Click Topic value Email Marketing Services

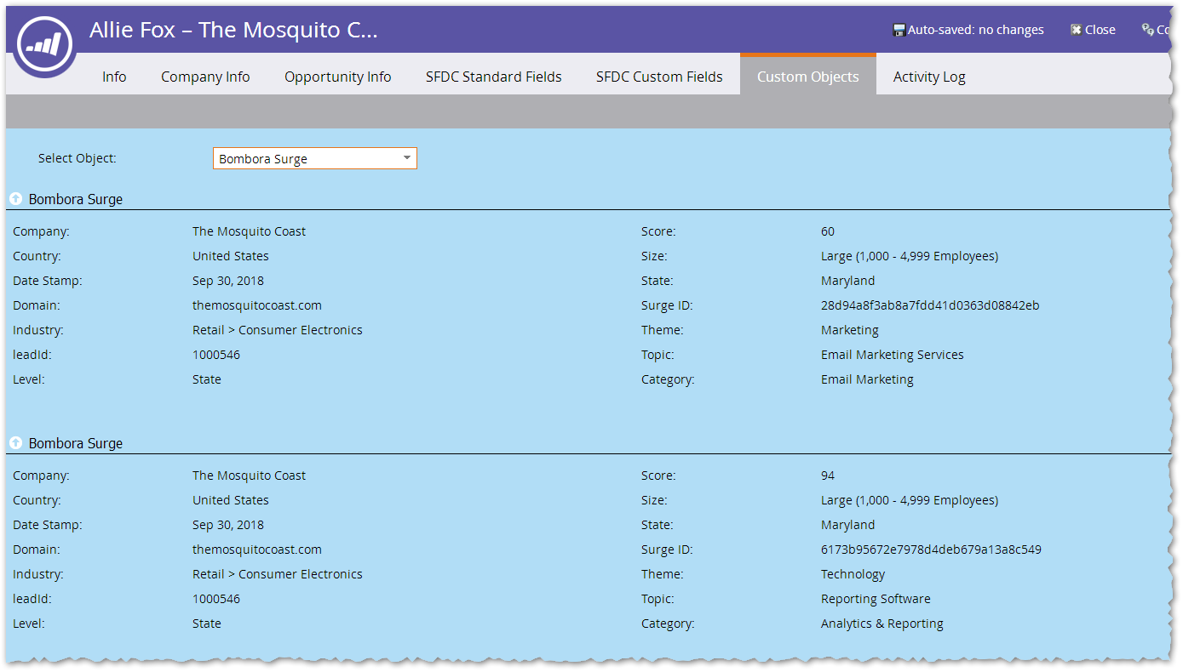point(893,355)
